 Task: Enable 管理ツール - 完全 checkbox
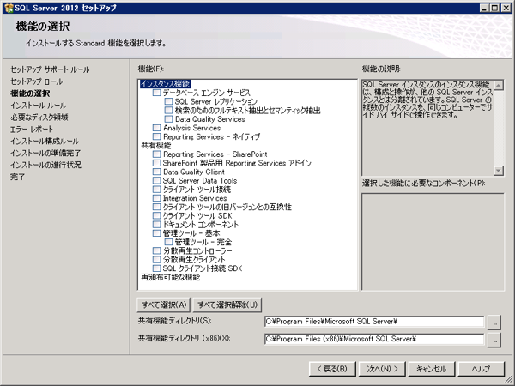point(168,242)
